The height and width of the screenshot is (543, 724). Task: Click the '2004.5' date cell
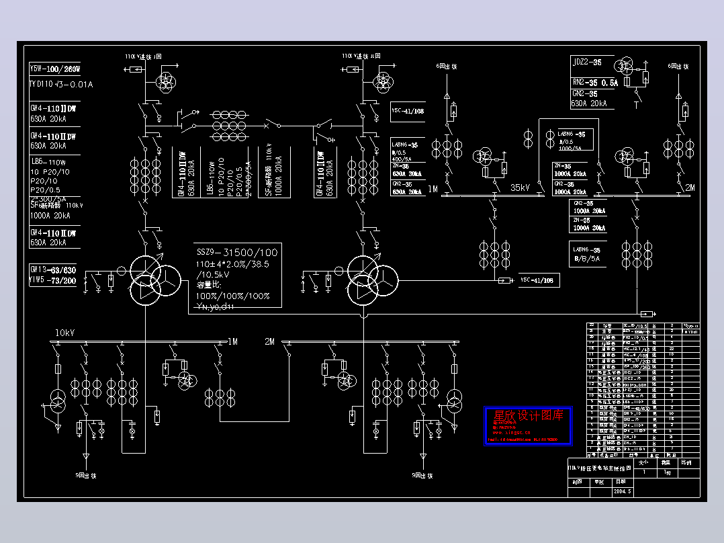622,491
